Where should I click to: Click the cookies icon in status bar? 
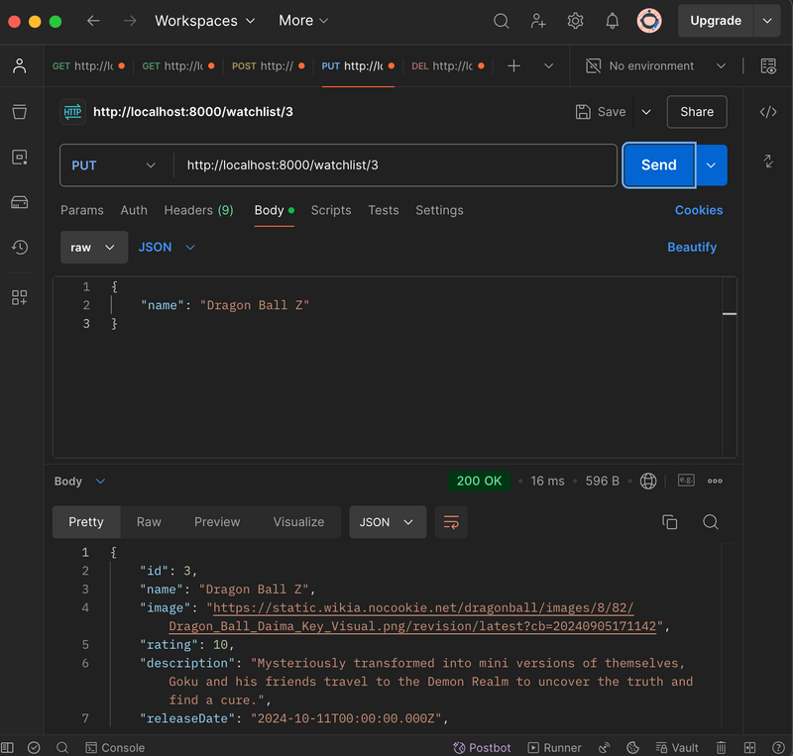click(x=632, y=747)
